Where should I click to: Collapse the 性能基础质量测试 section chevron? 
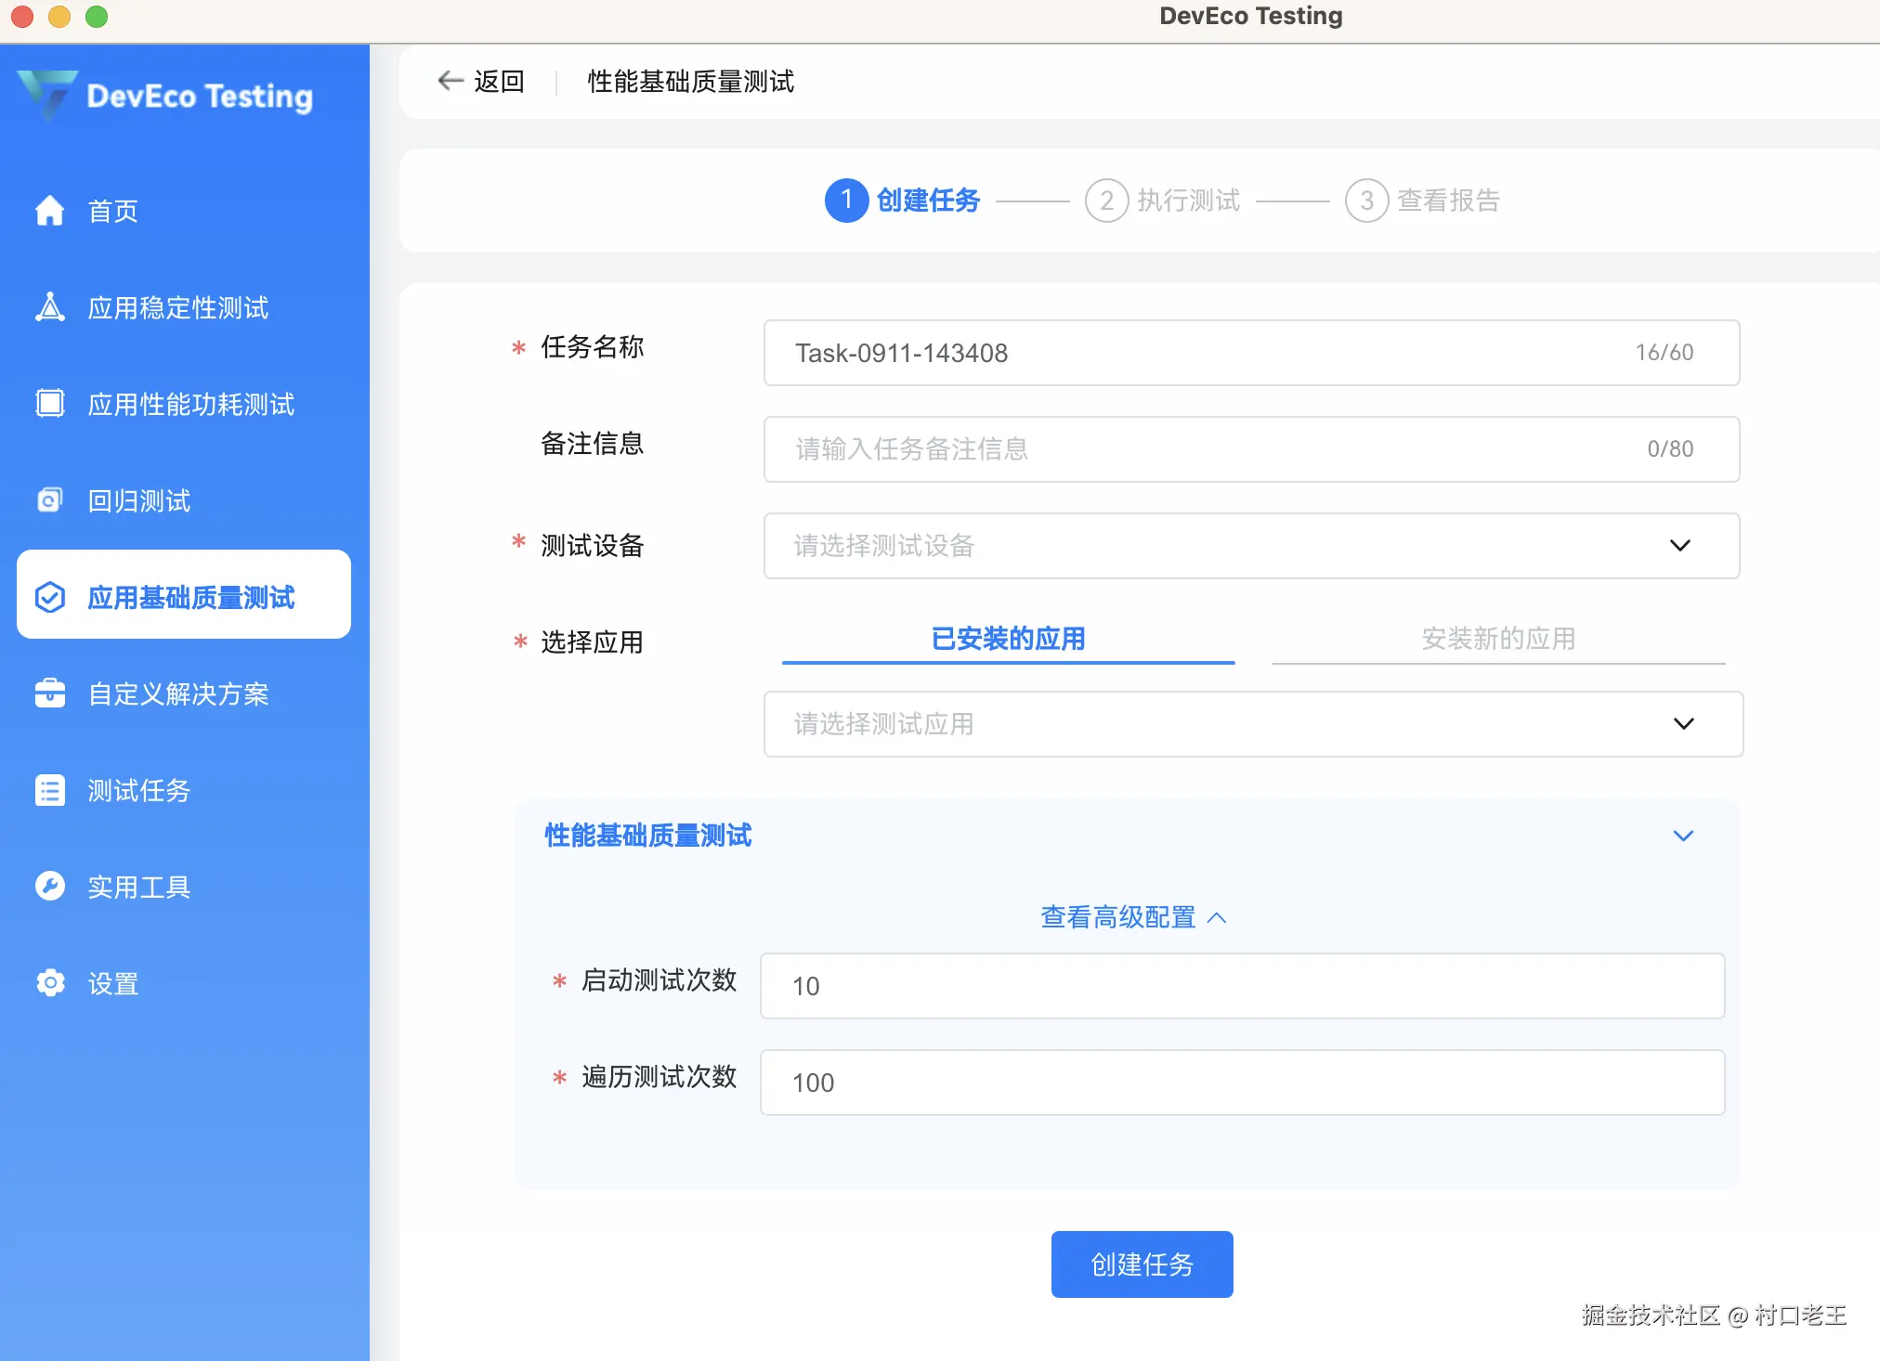(x=1682, y=836)
